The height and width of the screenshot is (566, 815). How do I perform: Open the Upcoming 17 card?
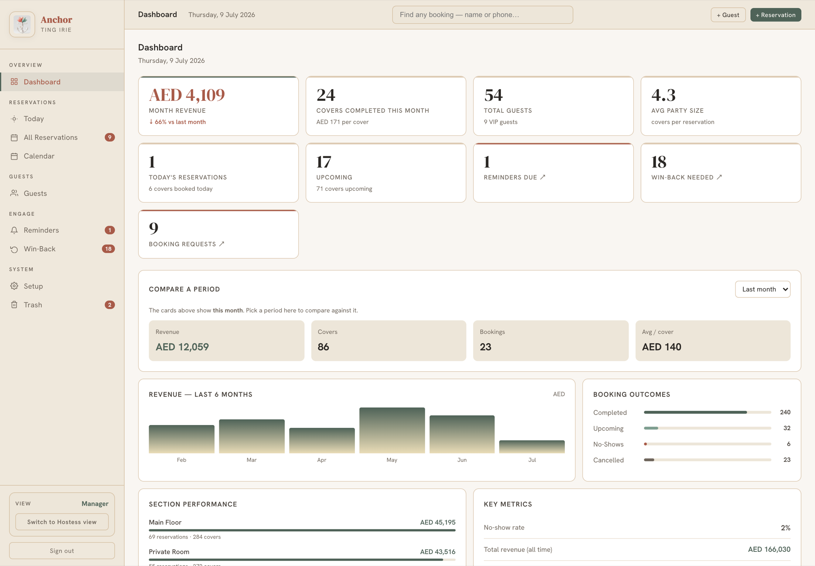pyautogui.click(x=386, y=173)
